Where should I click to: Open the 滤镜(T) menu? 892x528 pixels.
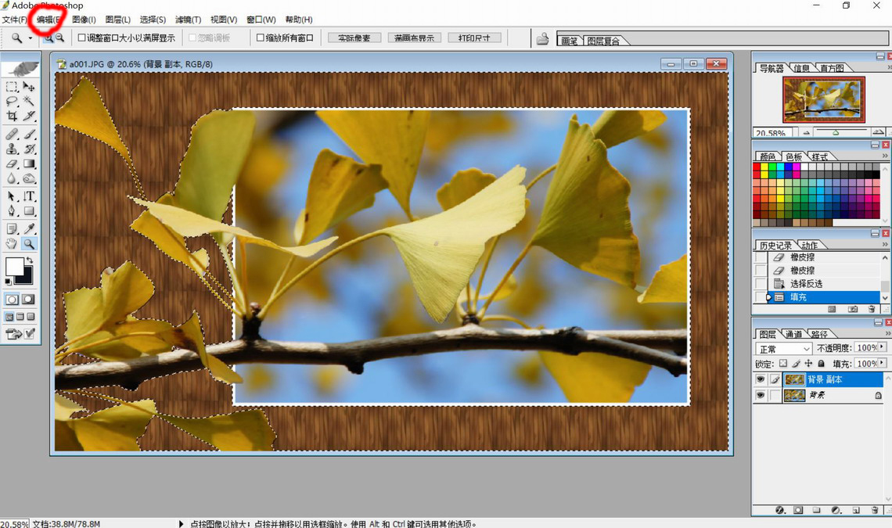[188, 20]
